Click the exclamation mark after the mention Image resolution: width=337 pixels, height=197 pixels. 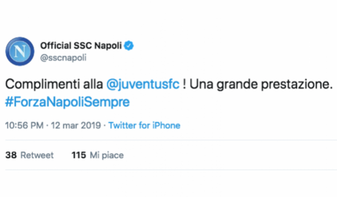pyautogui.click(x=184, y=84)
